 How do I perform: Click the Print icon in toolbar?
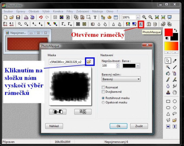coord(26,17)
